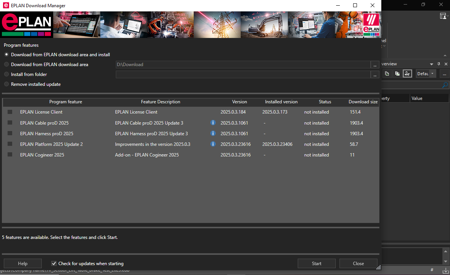Click the ellipsis button in properties overview toolbar

(444, 74)
